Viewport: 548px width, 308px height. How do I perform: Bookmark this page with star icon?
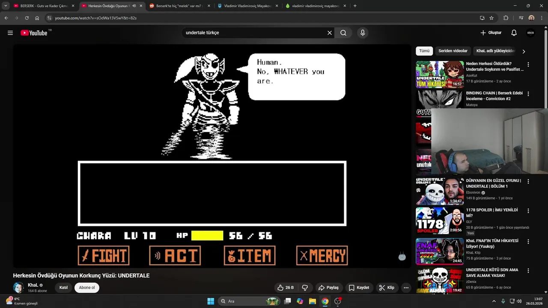click(x=491, y=18)
